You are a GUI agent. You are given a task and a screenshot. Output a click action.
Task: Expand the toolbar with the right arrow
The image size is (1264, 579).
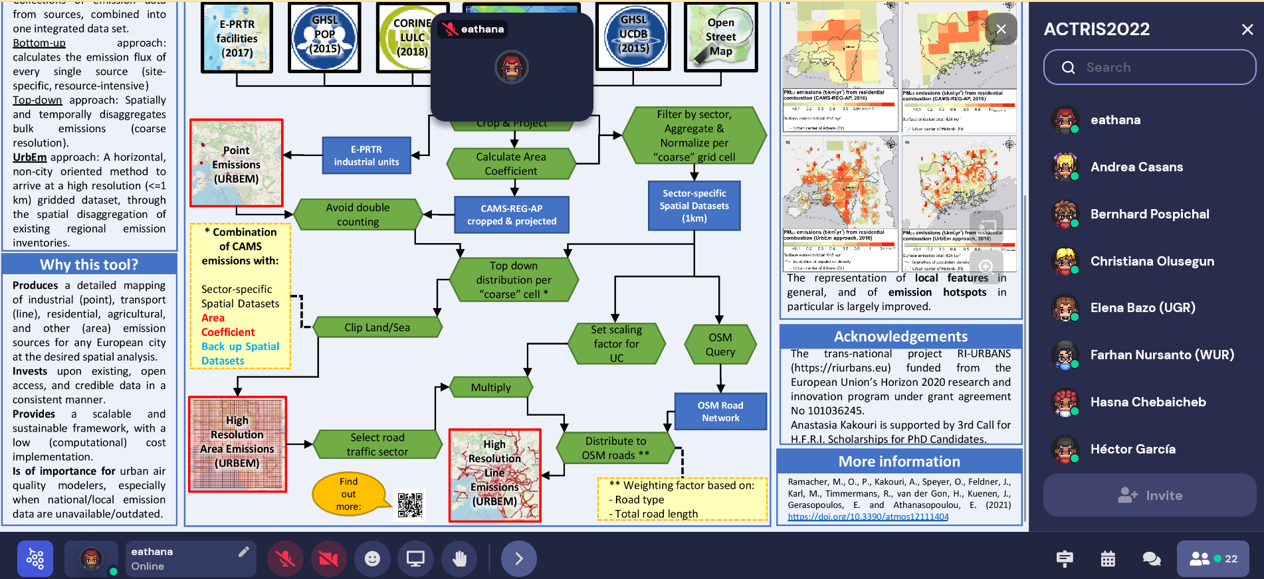(518, 559)
